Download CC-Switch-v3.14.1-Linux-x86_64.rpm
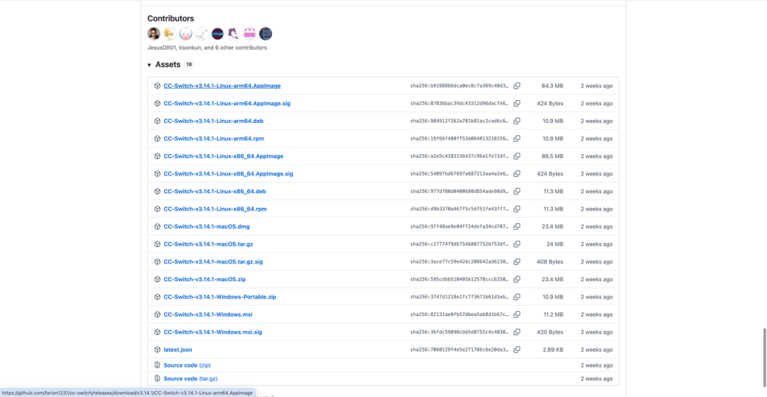 (x=215, y=209)
